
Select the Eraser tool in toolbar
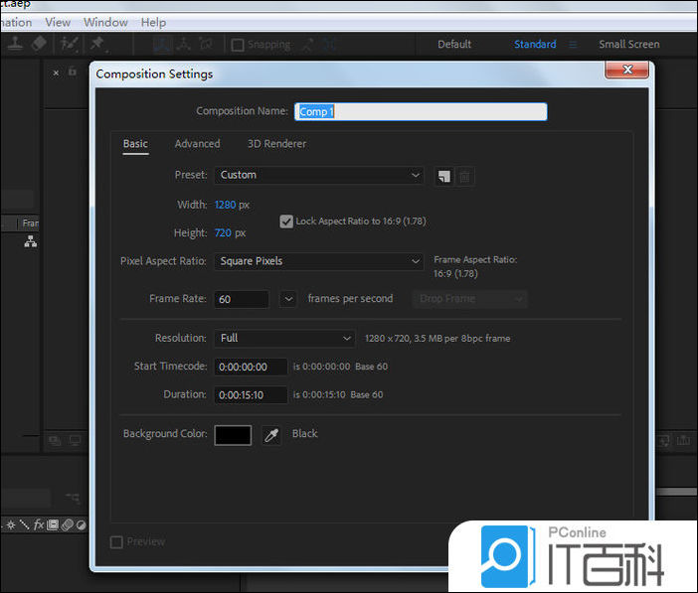(x=39, y=44)
